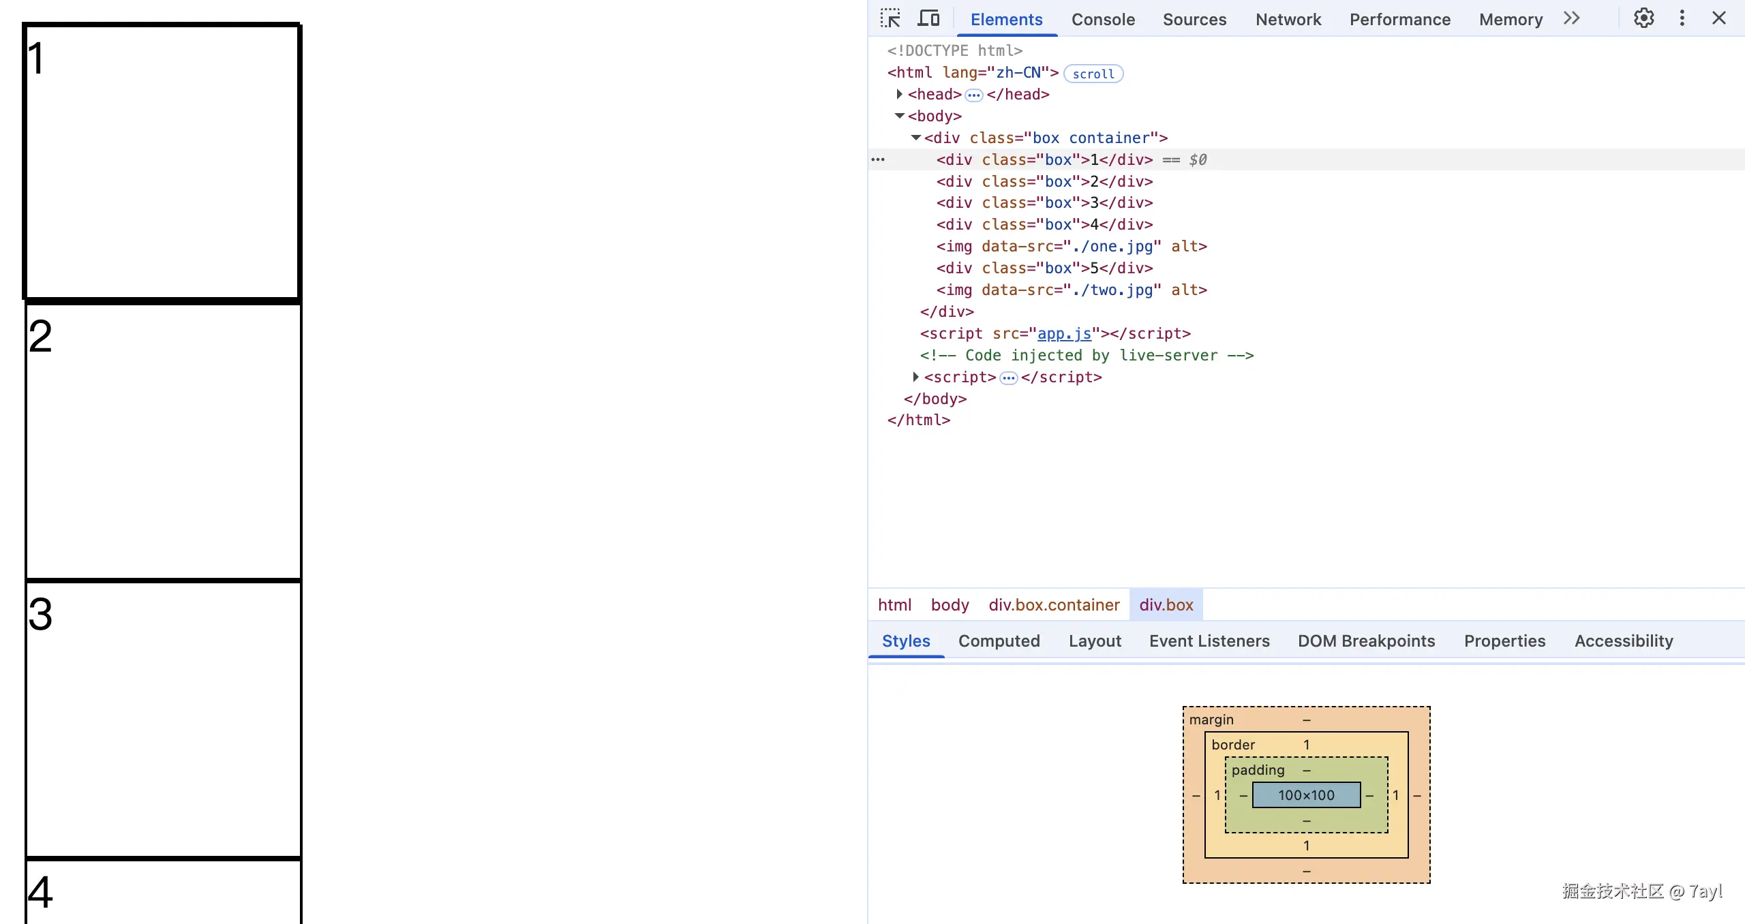The image size is (1745, 924).
Task: Activate the inspect element picker icon
Action: coord(890,18)
